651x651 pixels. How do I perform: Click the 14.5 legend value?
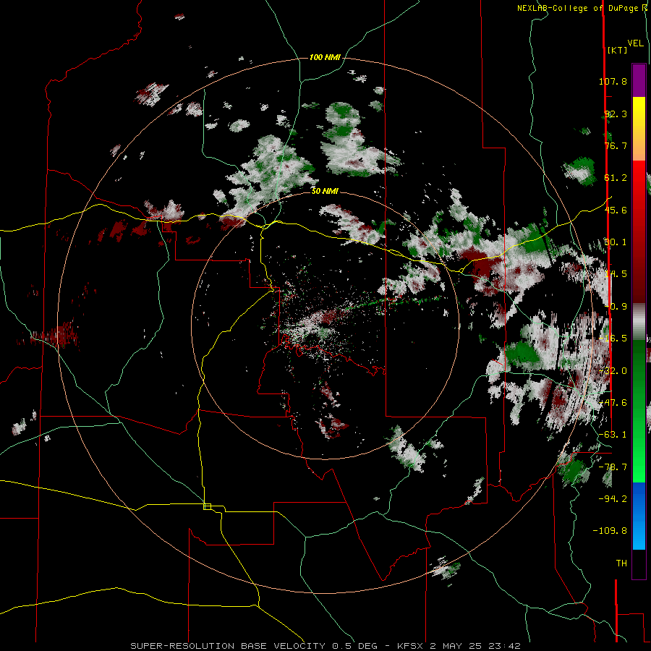pyautogui.click(x=616, y=273)
